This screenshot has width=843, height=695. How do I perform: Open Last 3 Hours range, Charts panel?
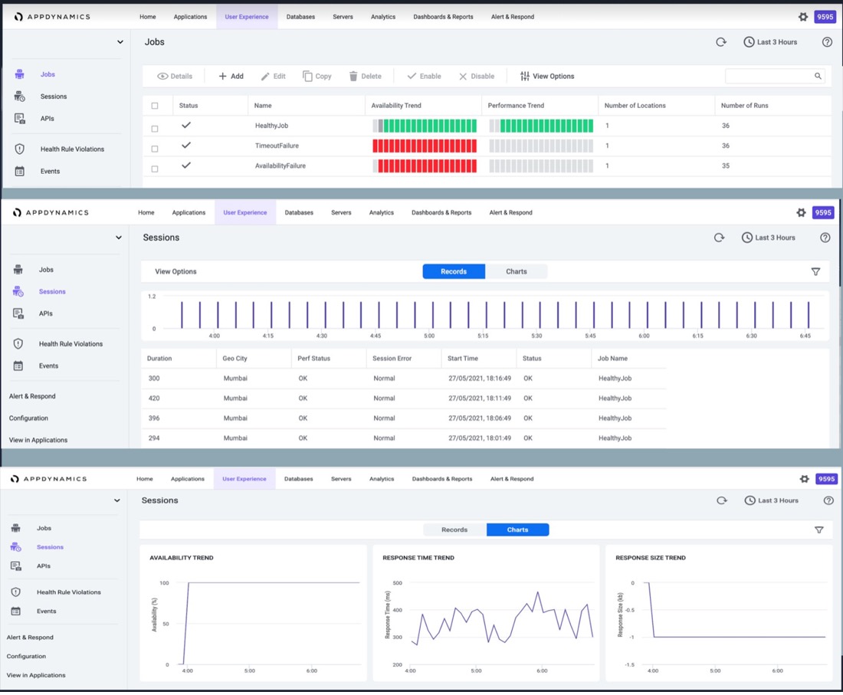pyautogui.click(x=772, y=500)
